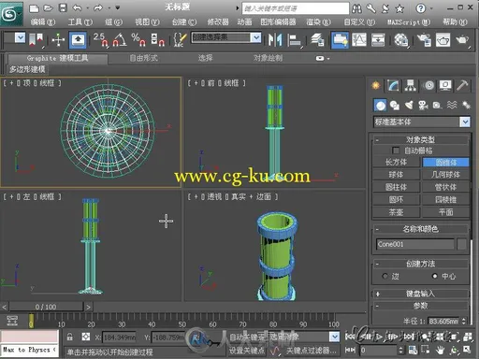The width and height of the screenshot is (479, 359).
Task: Select the Cameras category icon
Action: pos(423,106)
